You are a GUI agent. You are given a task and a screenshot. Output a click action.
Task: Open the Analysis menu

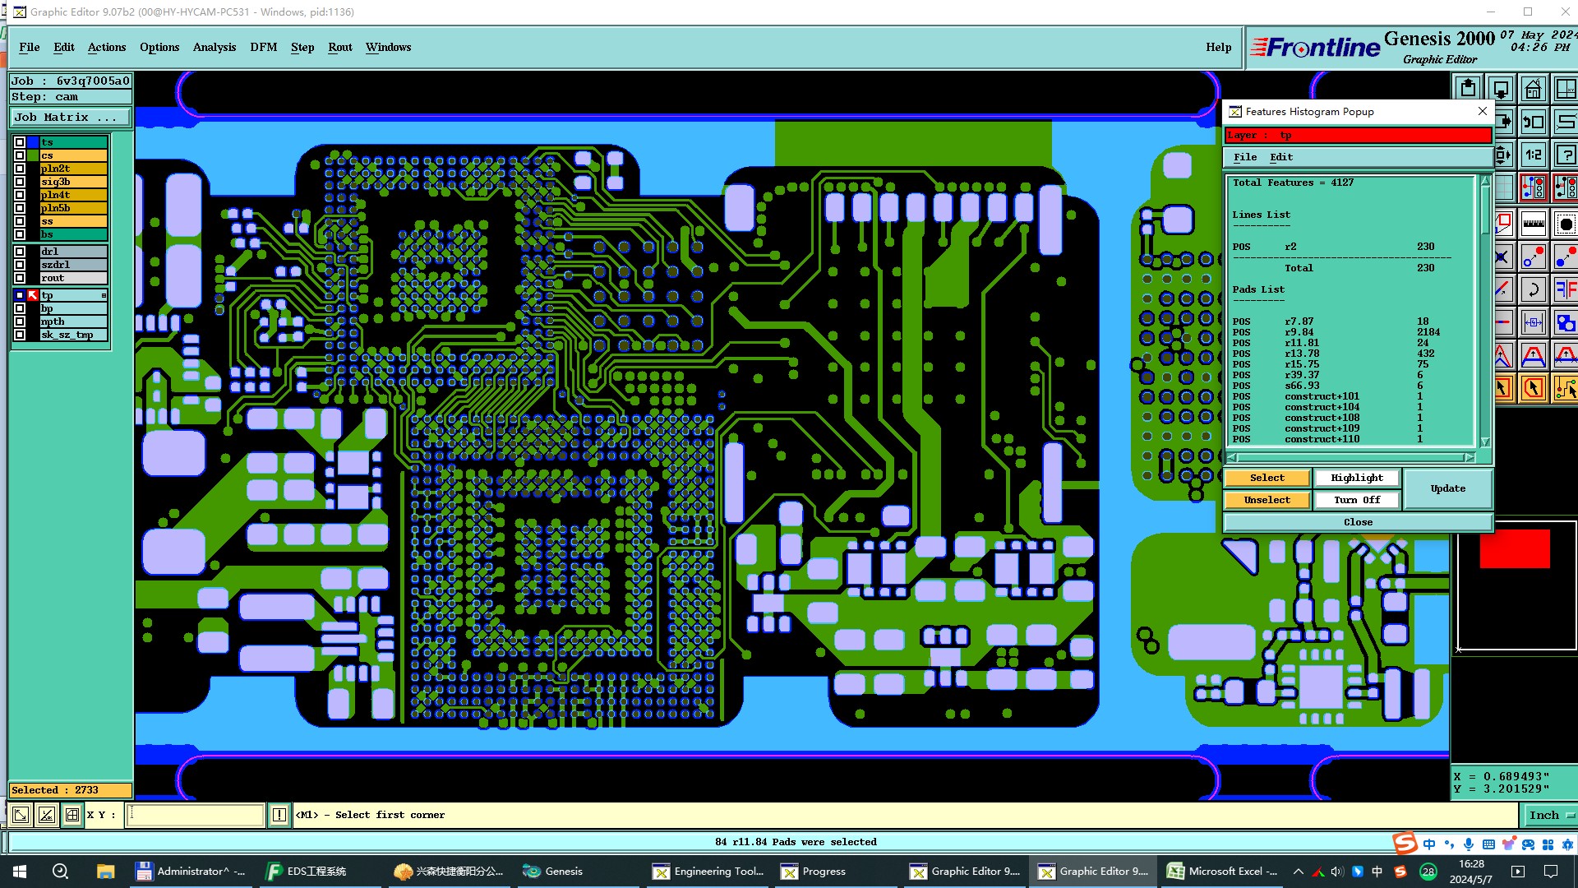[214, 47]
